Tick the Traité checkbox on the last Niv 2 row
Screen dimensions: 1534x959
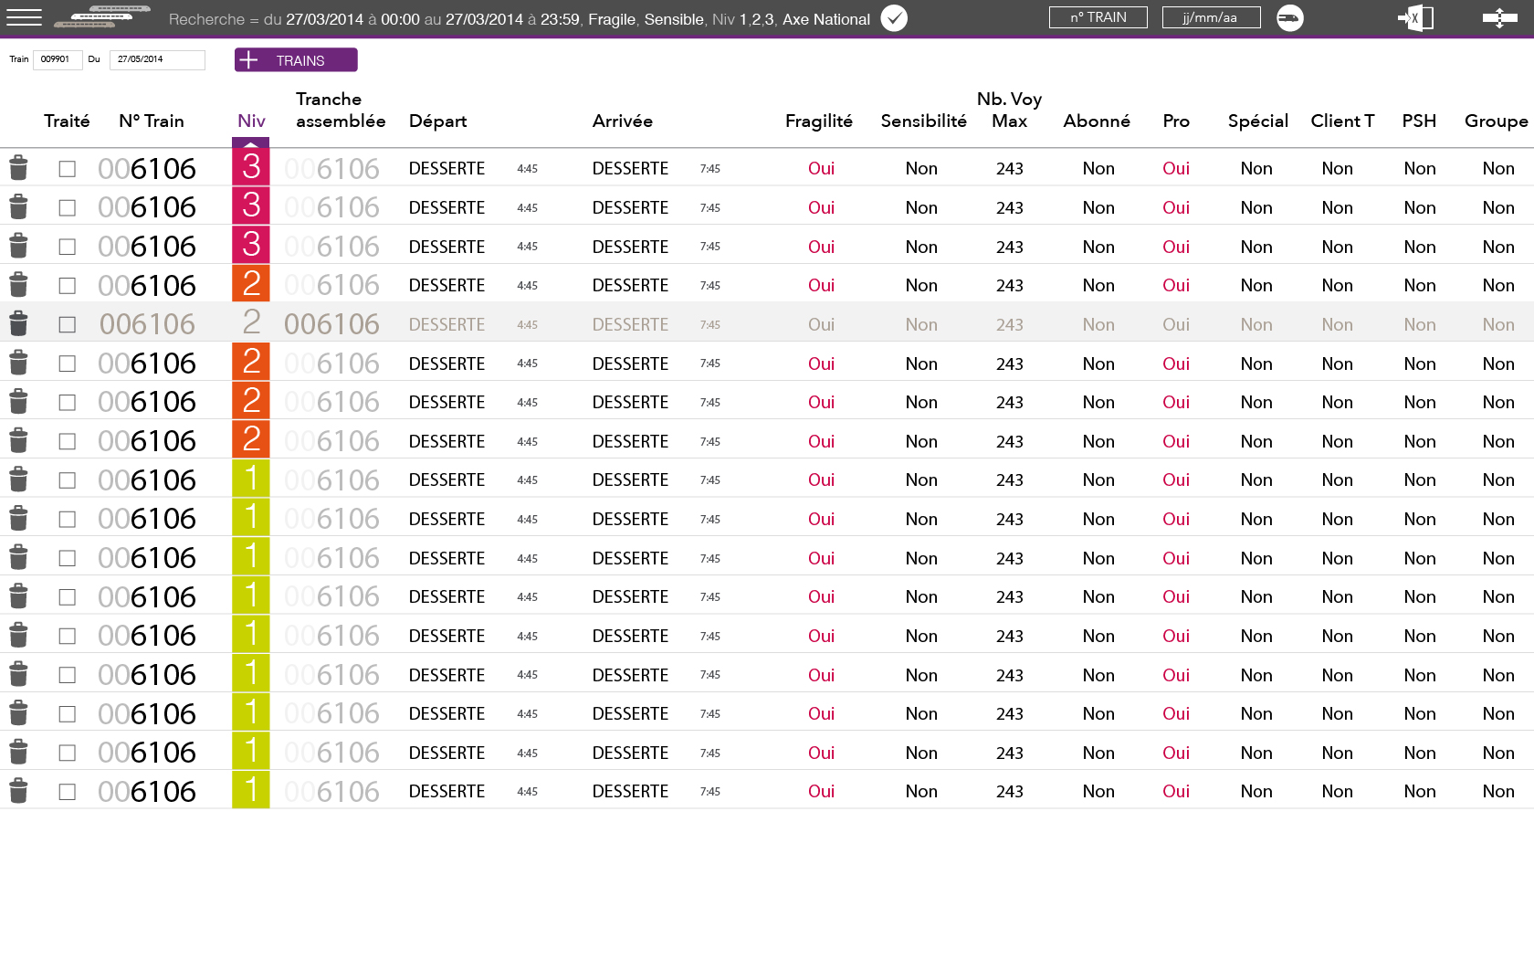(67, 441)
